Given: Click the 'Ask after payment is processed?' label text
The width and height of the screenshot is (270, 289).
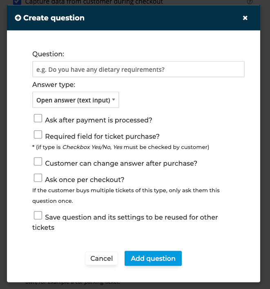Looking at the screenshot, I should [99, 120].
